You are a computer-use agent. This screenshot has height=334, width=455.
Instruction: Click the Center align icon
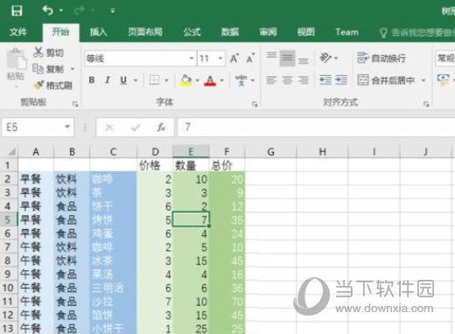click(287, 80)
